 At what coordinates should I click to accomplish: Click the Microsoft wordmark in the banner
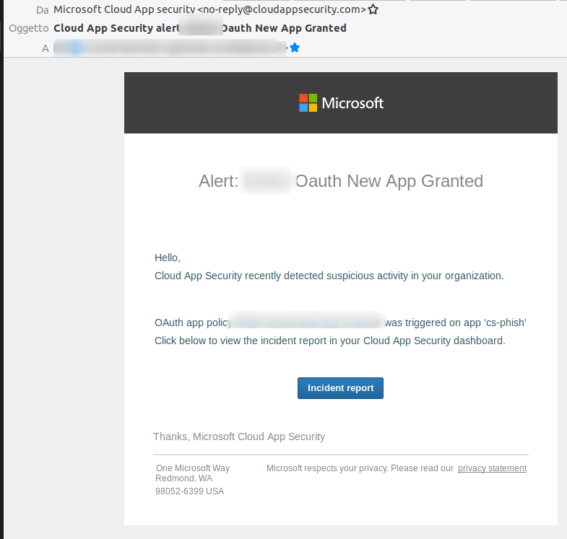[x=352, y=102]
